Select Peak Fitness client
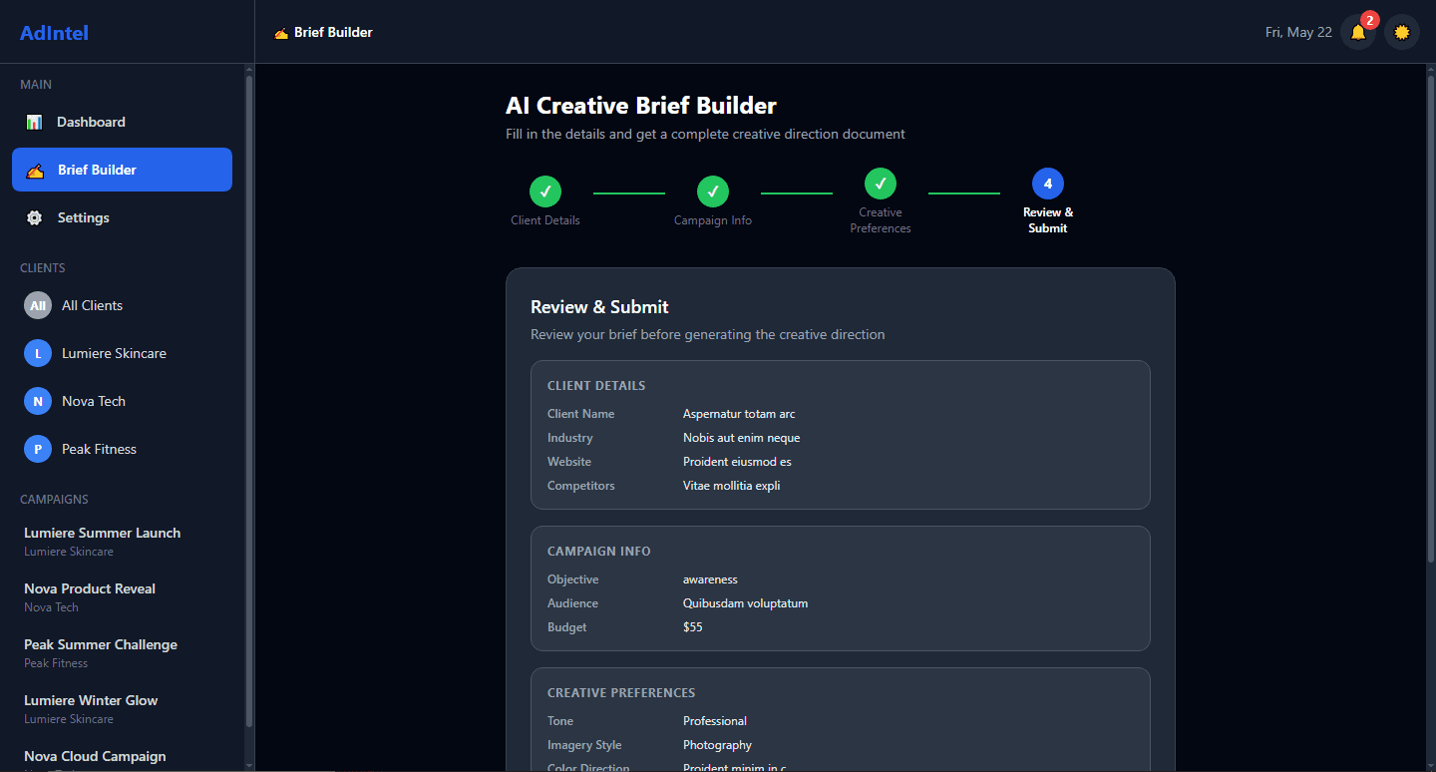 [x=122, y=449]
